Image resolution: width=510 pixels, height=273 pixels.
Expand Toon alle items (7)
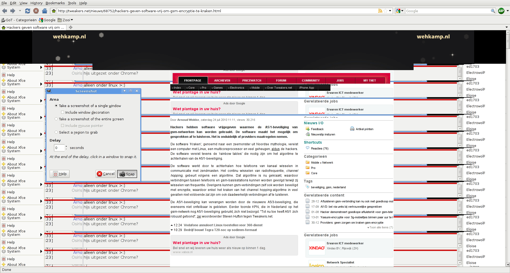(x=380, y=227)
